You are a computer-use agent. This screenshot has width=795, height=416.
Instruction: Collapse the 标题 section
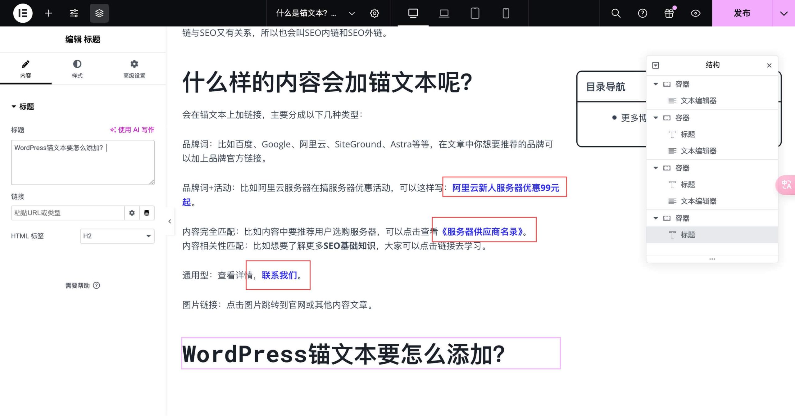22,106
